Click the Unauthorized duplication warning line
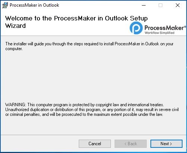 (x=92, y=110)
